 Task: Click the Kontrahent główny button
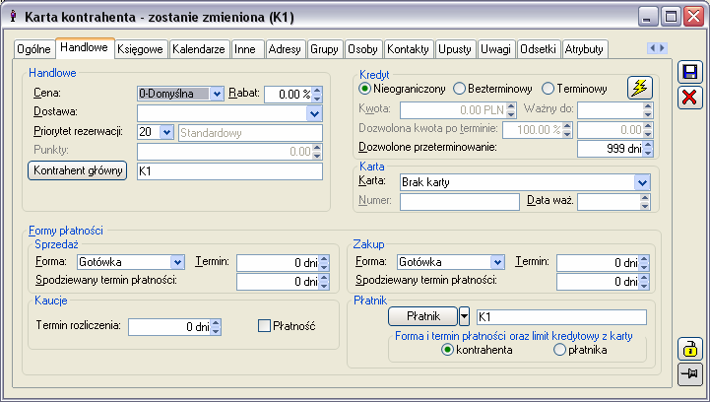pyautogui.click(x=78, y=170)
